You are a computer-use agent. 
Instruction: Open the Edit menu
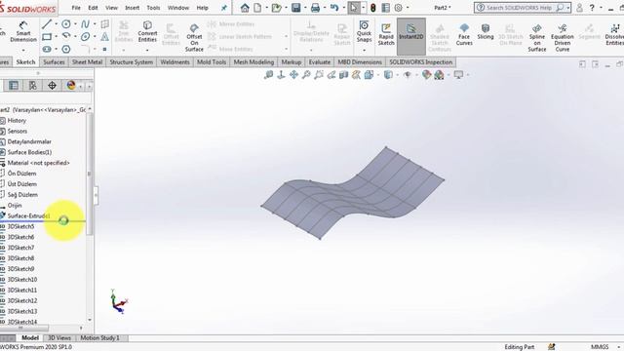tap(93, 8)
